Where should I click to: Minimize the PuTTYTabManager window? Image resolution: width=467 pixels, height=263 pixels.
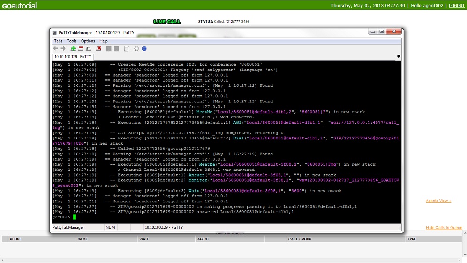[x=372, y=31]
